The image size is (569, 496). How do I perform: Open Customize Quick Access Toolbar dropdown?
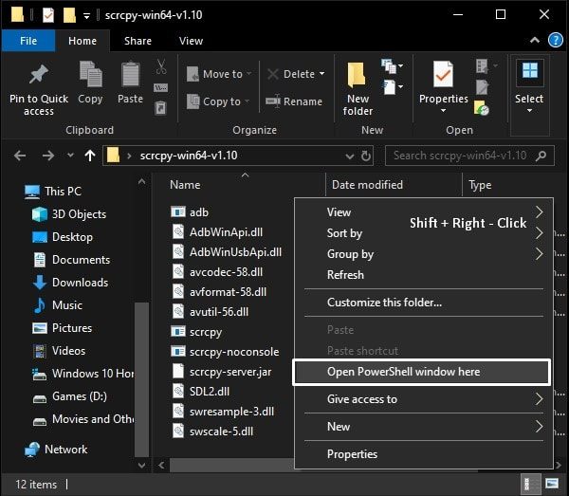click(x=86, y=15)
